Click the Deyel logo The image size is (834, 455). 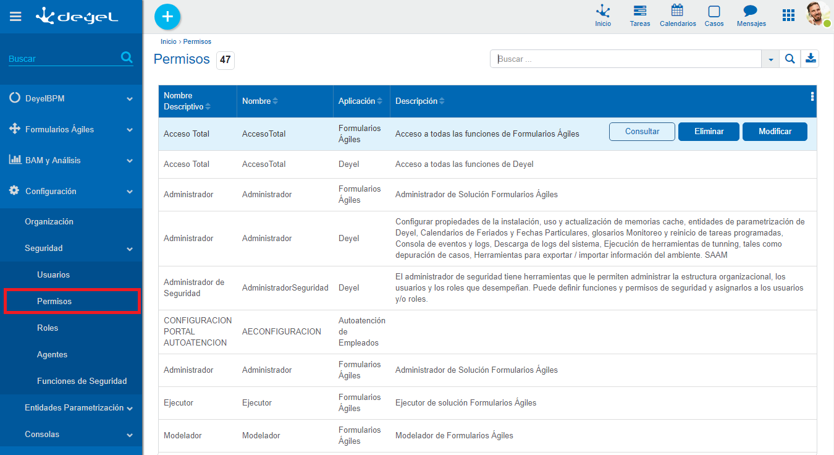tap(77, 16)
